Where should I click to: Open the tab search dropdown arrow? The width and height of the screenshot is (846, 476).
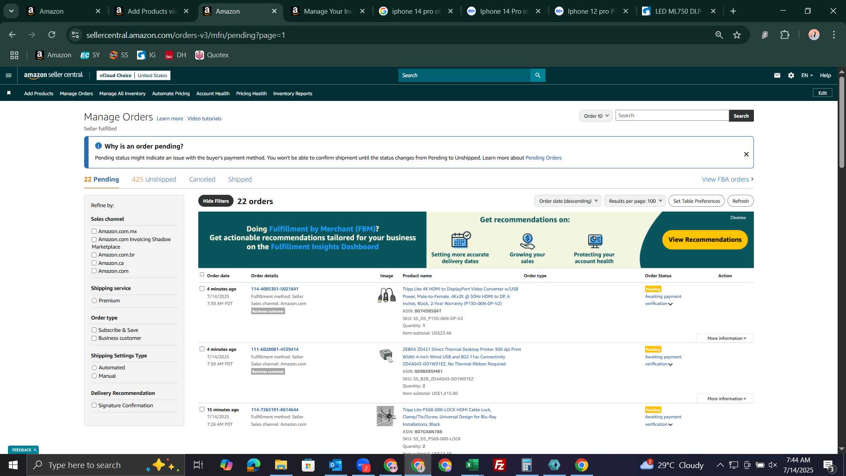tap(11, 11)
